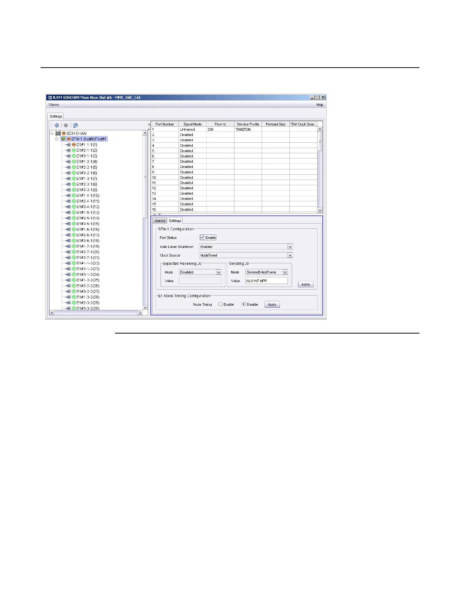Image resolution: width=460 pixels, height=595 pixels.
Task: Collapse the STM-1 Slot#6/Port#1 tree node
Action: coord(57,139)
